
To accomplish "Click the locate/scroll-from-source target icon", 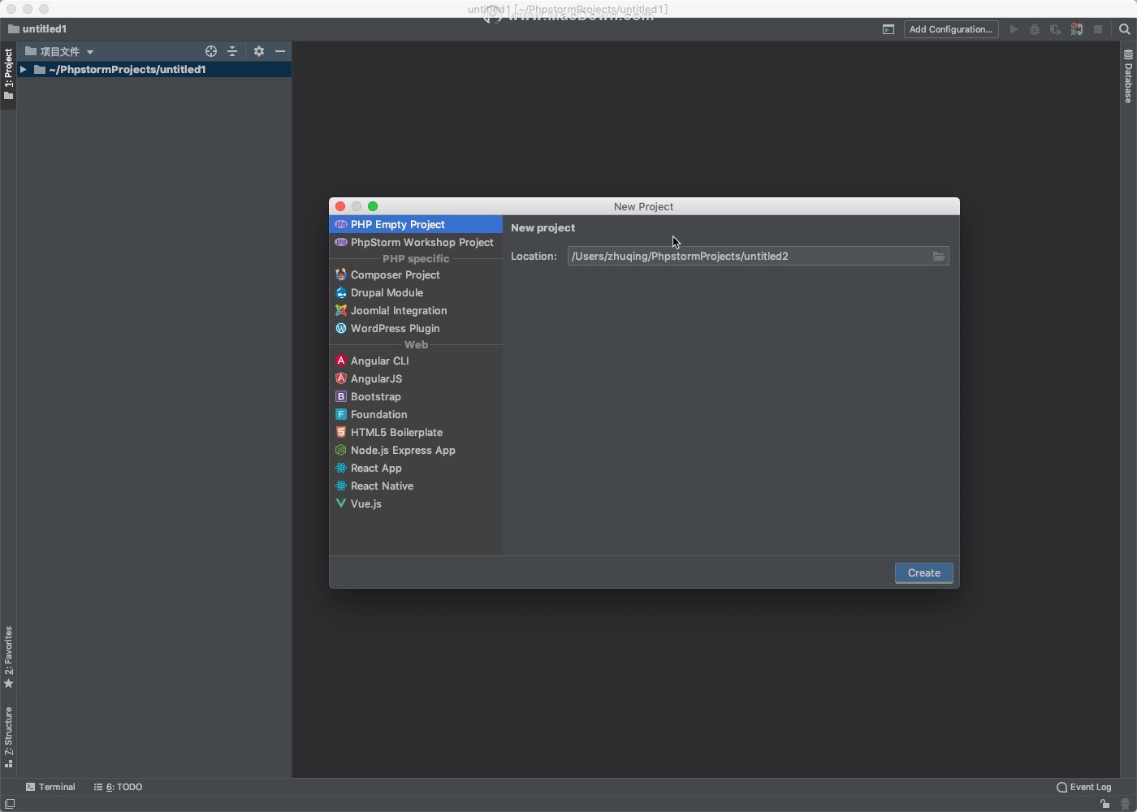I will click(x=211, y=51).
